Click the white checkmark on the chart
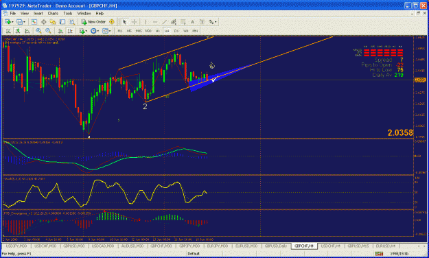The image size is (429, 258). [213, 80]
